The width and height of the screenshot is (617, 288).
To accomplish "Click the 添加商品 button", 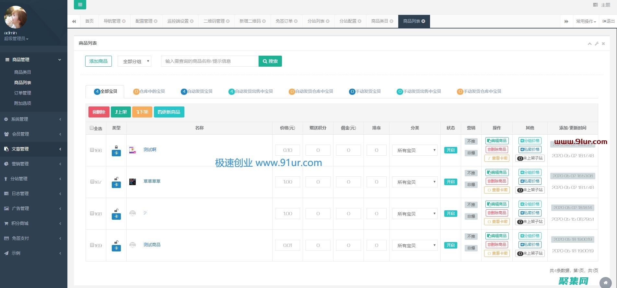I will [99, 61].
